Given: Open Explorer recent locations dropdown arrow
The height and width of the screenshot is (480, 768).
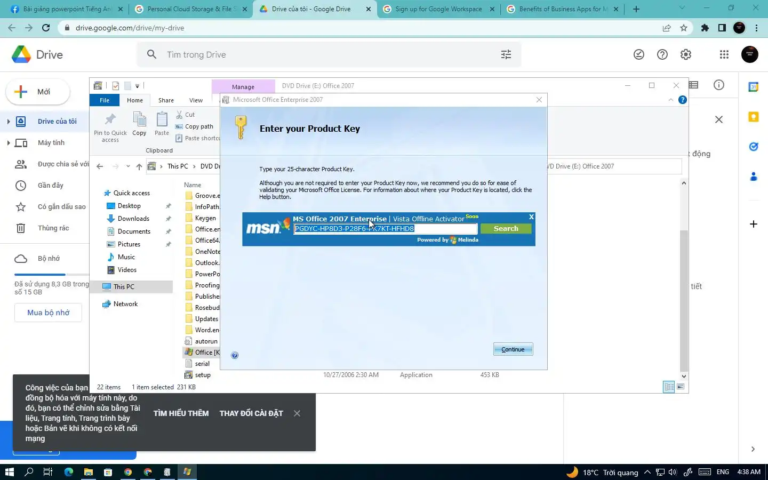Looking at the screenshot, I should pyautogui.click(x=128, y=166).
